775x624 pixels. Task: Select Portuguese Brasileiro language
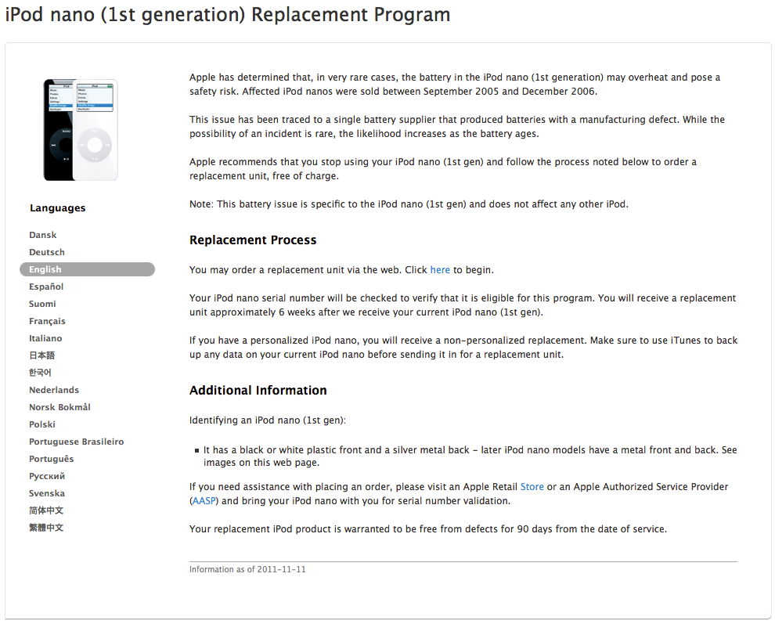point(76,442)
